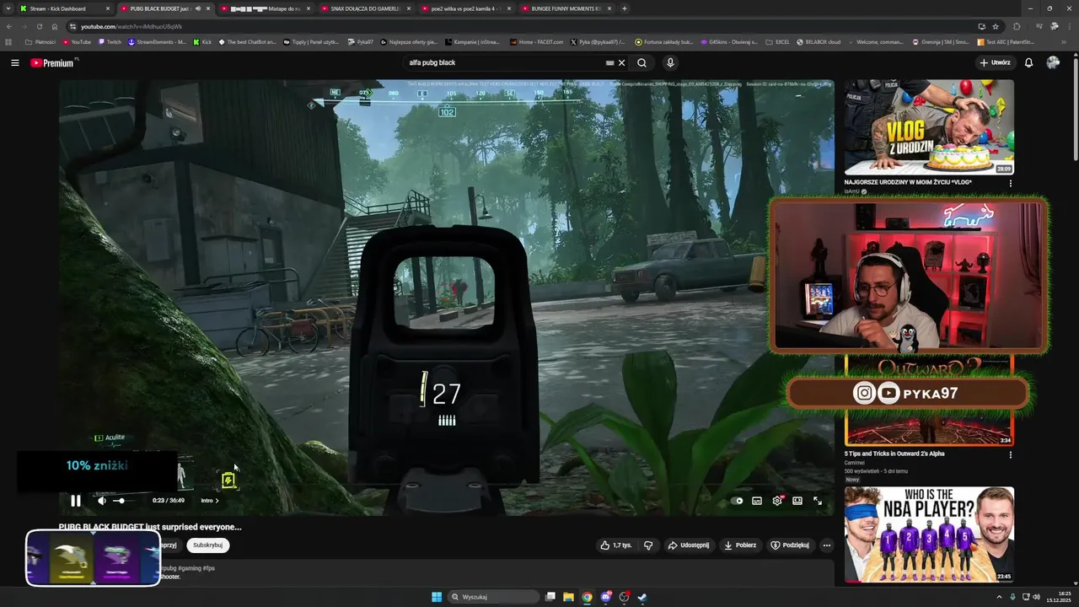Open 5 Tips and Tricks in Outward 2's Alpha
1079x607 pixels.
tap(894, 454)
